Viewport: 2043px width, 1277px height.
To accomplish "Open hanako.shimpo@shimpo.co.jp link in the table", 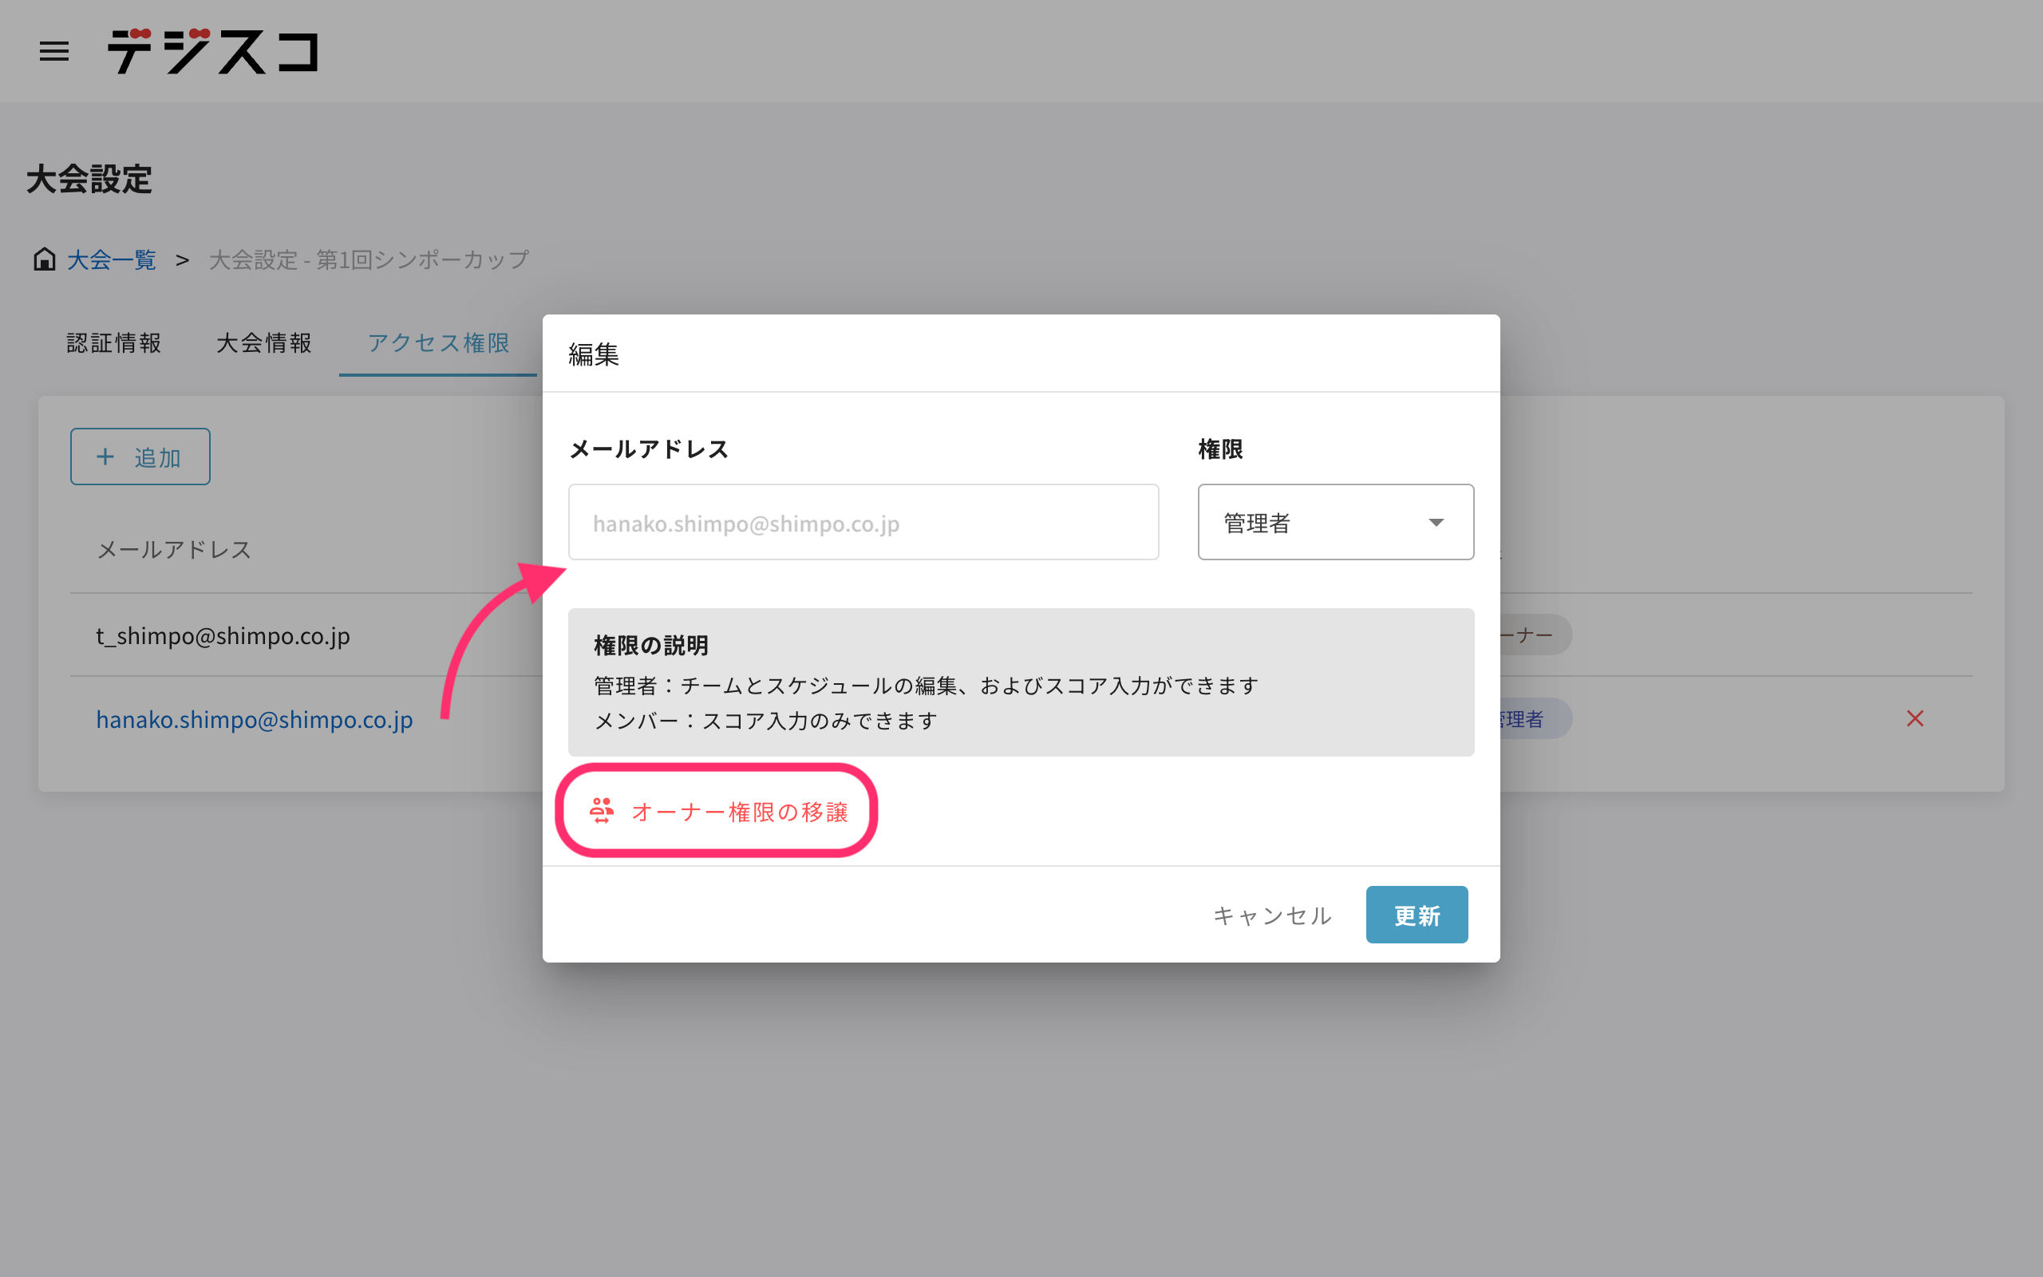I will [254, 719].
